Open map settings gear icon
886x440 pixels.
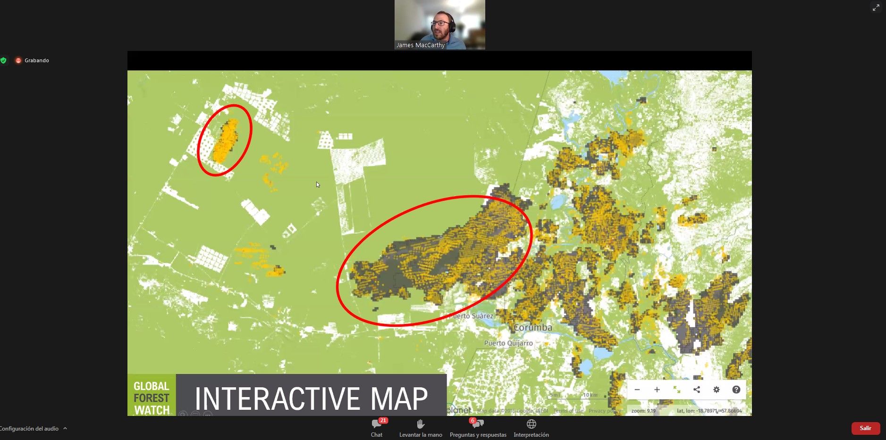point(717,390)
